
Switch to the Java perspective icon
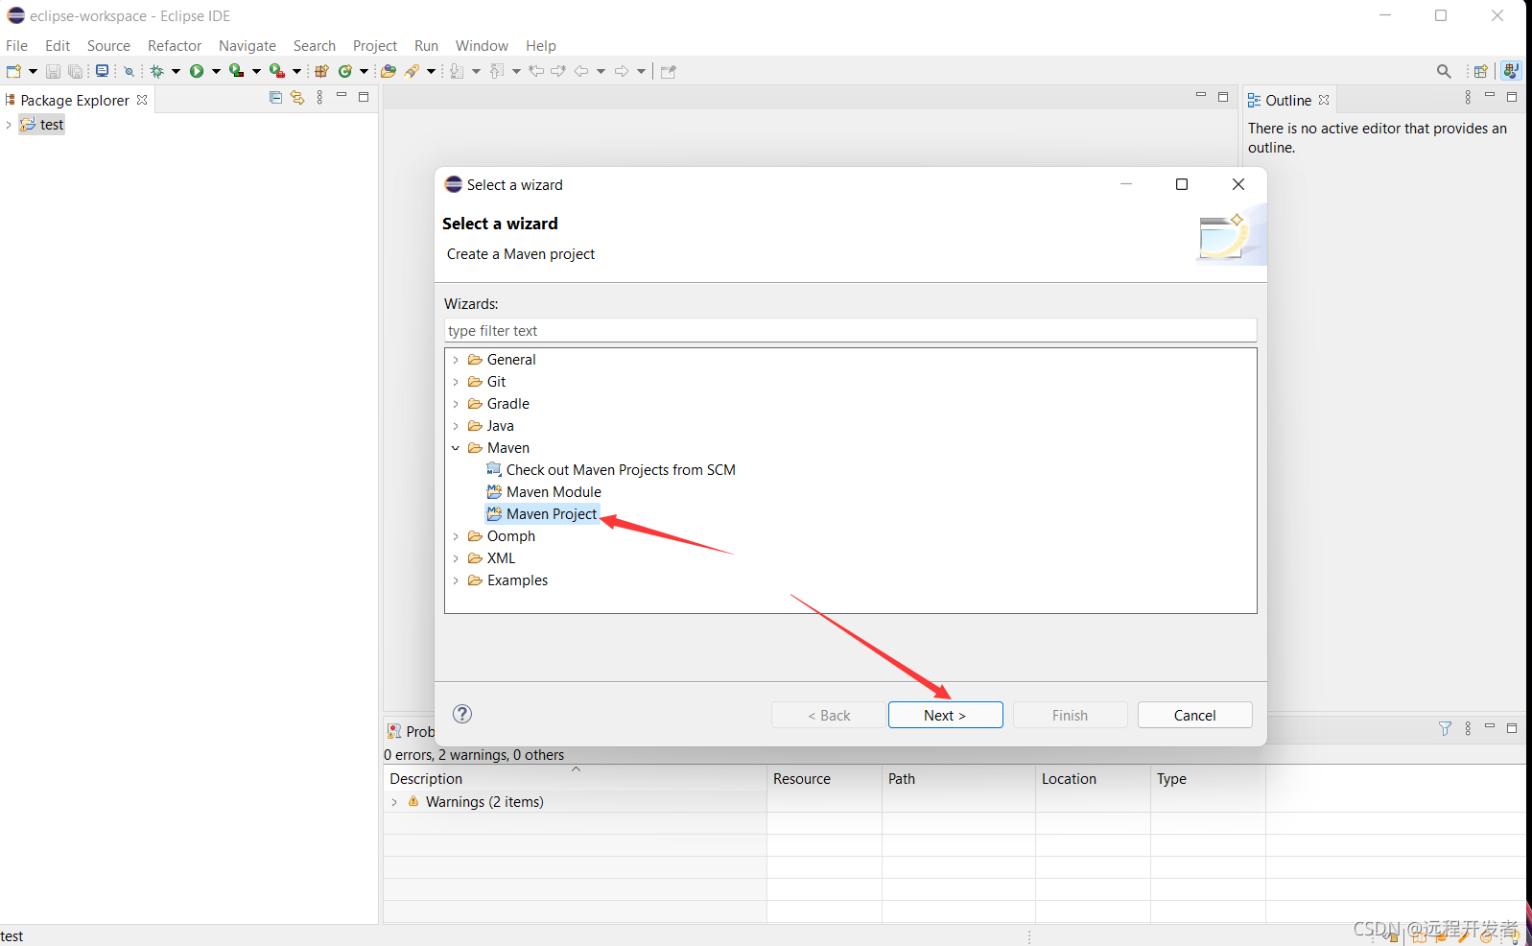[1511, 71]
